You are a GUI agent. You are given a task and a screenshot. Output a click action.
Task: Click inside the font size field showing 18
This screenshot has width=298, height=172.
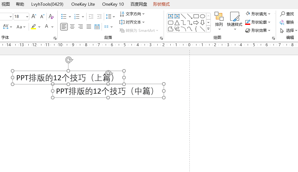pyautogui.click(x=19, y=17)
